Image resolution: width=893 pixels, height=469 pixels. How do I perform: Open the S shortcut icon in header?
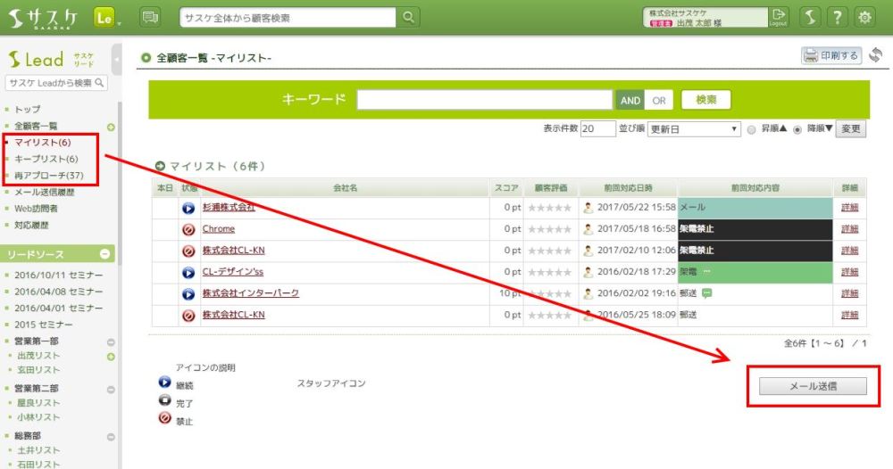tap(810, 18)
